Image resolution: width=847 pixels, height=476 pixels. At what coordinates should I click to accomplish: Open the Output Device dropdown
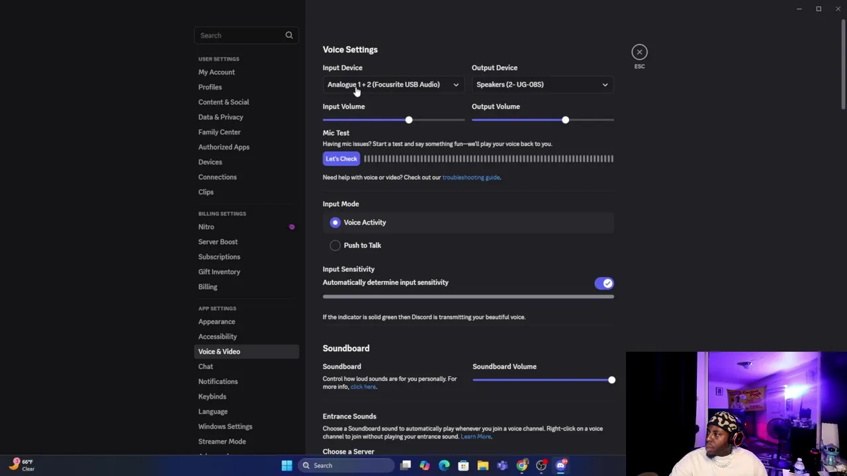[543, 85]
